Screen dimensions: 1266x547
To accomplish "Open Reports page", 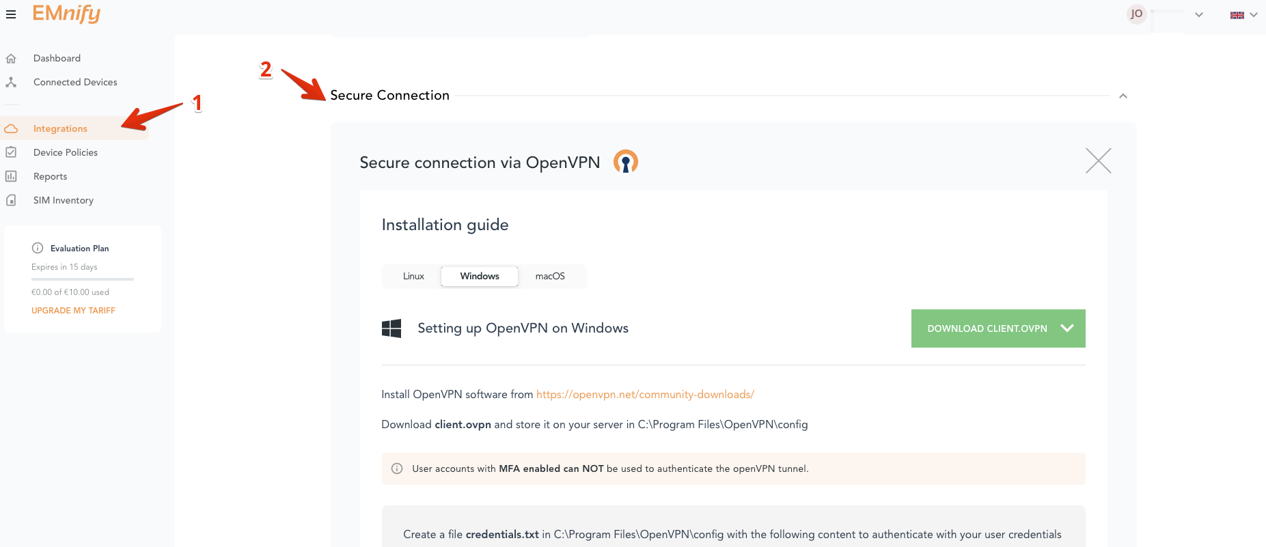I will 51,177.
